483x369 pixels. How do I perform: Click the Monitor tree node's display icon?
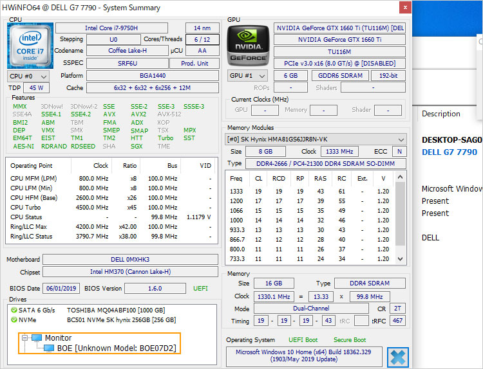point(37,338)
